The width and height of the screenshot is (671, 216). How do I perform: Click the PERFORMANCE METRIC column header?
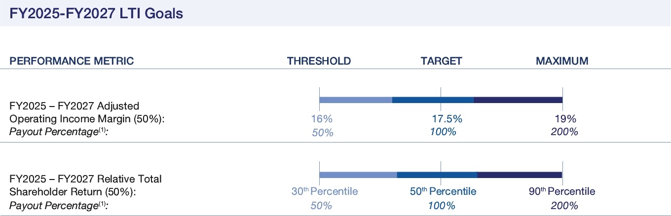click(72, 61)
